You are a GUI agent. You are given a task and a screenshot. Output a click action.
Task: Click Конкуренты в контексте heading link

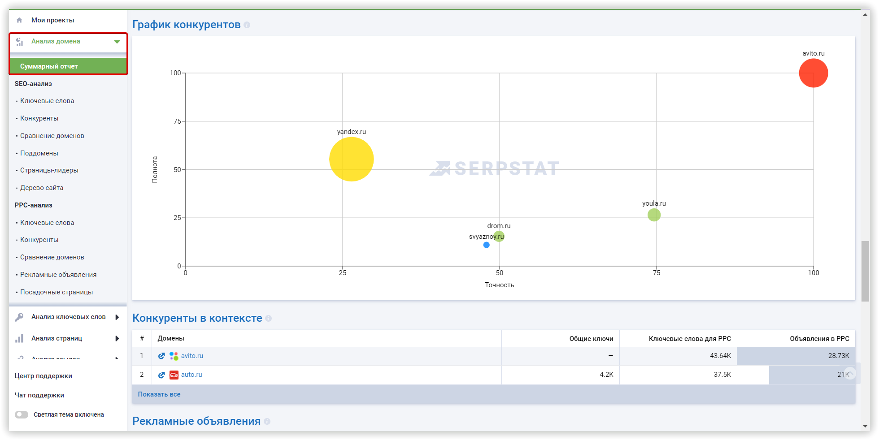click(x=197, y=318)
